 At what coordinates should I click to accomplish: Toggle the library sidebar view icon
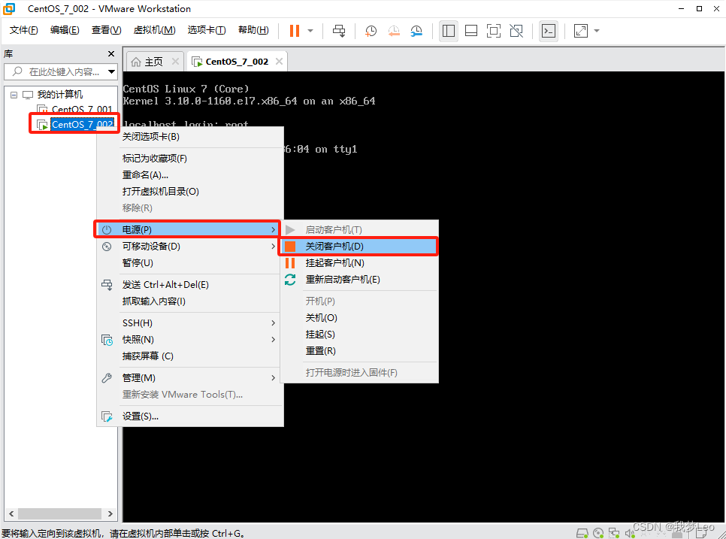448,31
